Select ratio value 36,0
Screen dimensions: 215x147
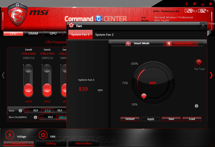click(x=35, y=110)
